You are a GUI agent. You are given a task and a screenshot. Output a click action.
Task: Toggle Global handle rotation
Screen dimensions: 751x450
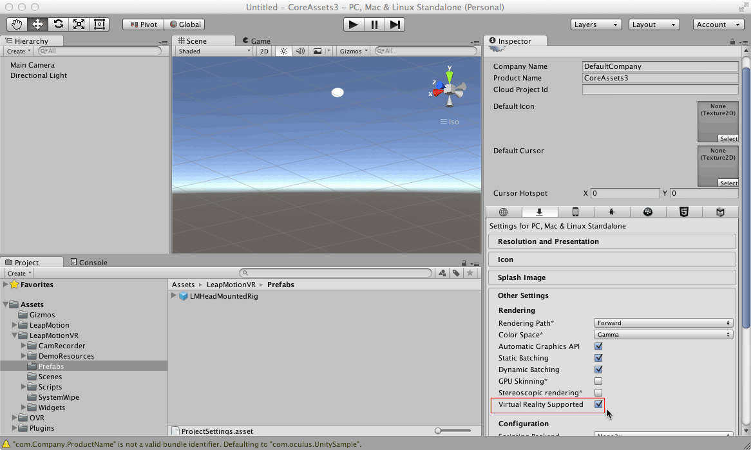185,24
